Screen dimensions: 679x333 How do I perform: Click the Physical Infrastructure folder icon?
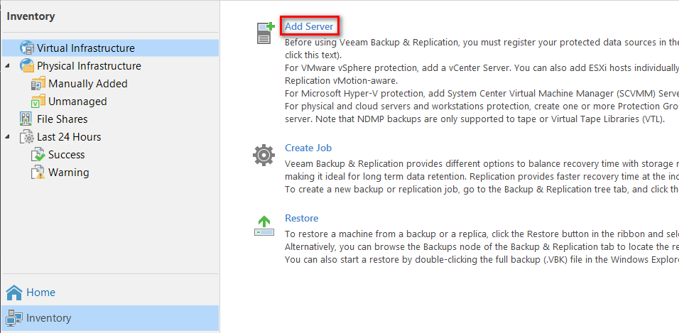pyautogui.click(x=27, y=66)
